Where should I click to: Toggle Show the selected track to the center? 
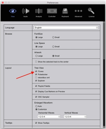(x=36, y=62)
